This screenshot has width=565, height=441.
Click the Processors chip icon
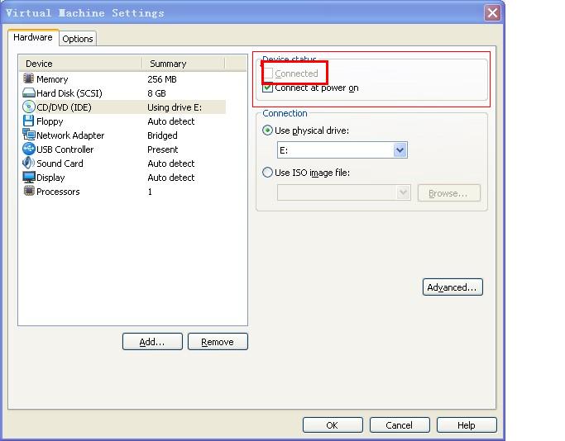click(x=29, y=192)
